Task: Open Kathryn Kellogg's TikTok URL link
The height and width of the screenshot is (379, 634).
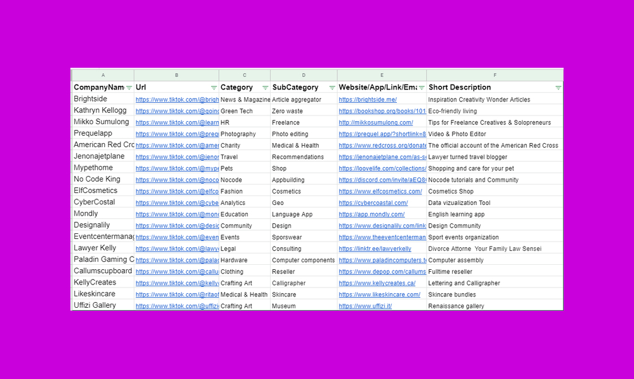Action: pyautogui.click(x=177, y=111)
